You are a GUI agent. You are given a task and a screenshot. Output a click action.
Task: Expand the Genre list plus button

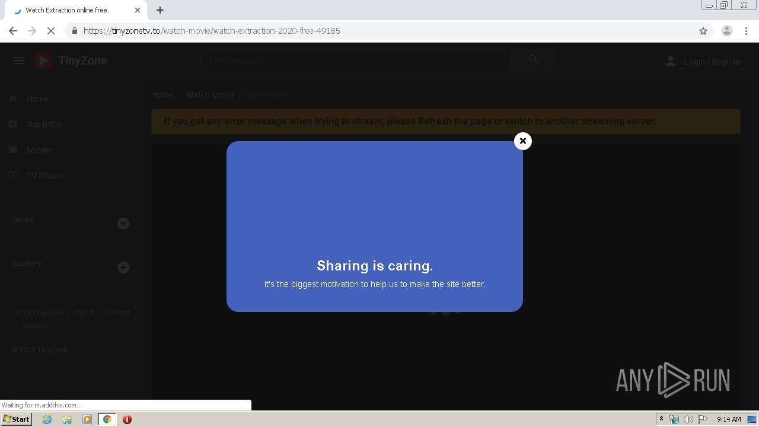(x=123, y=224)
